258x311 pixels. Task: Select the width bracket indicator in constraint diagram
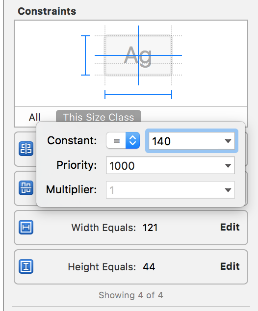click(138, 95)
